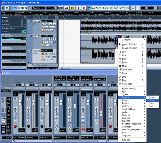This screenshot has height=143, width=161.
Task: Click the Audio 03_11 event in timeline
Action: [x=97, y=56]
